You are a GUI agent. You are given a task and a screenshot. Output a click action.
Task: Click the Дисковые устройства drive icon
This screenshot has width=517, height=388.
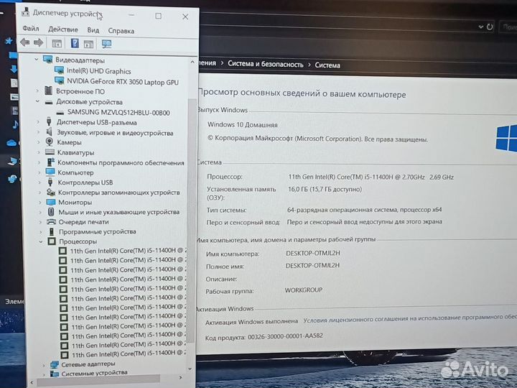pyautogui.click(x=49, y=101)
